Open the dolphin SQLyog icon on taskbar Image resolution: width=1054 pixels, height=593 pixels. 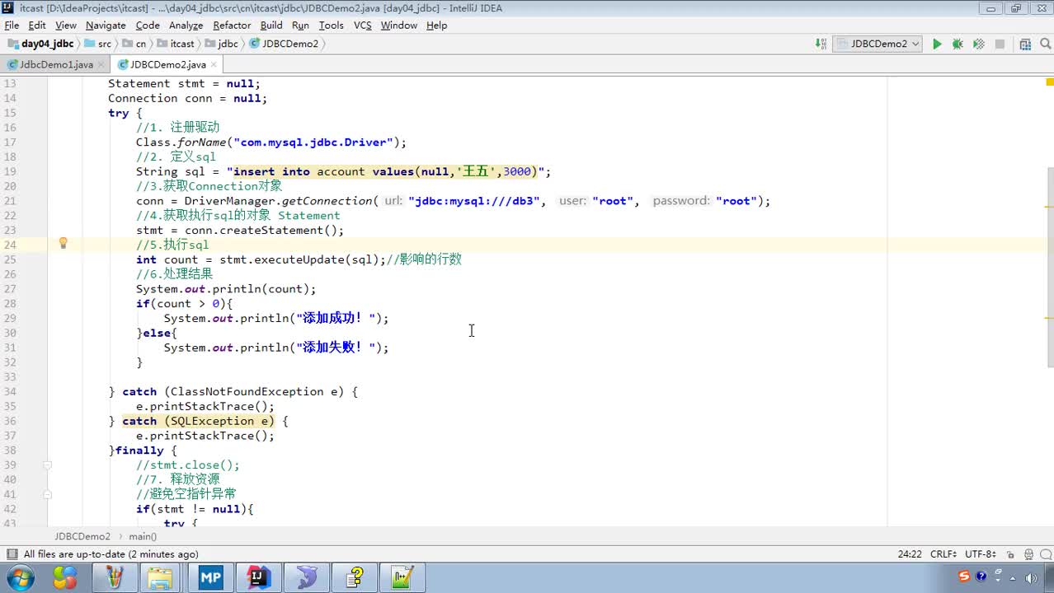tap(306, 577)
